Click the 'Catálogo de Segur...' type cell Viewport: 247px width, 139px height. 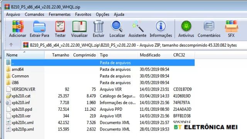117,96
